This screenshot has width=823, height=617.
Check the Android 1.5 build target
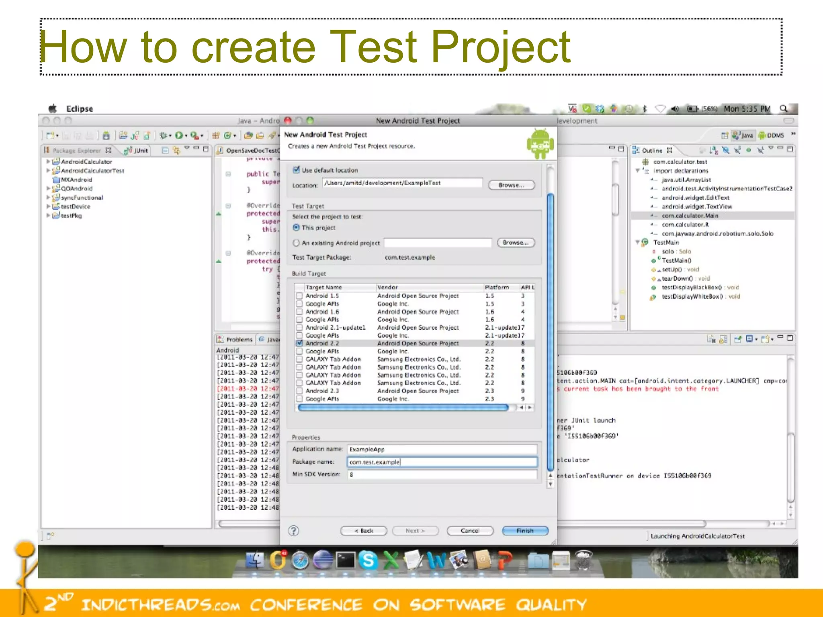pyautogui.click(x=299, y=296)
